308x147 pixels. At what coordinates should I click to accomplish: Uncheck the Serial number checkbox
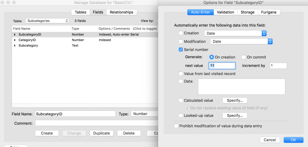click(x=181, y=50)
